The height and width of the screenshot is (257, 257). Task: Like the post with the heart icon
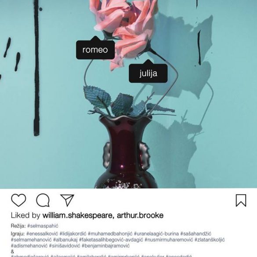pyautogui.click(x=18, y=200)
